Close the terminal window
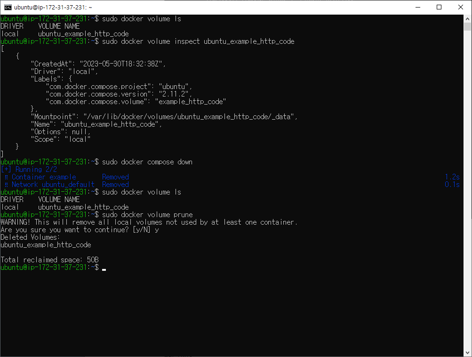 [461, 7]
